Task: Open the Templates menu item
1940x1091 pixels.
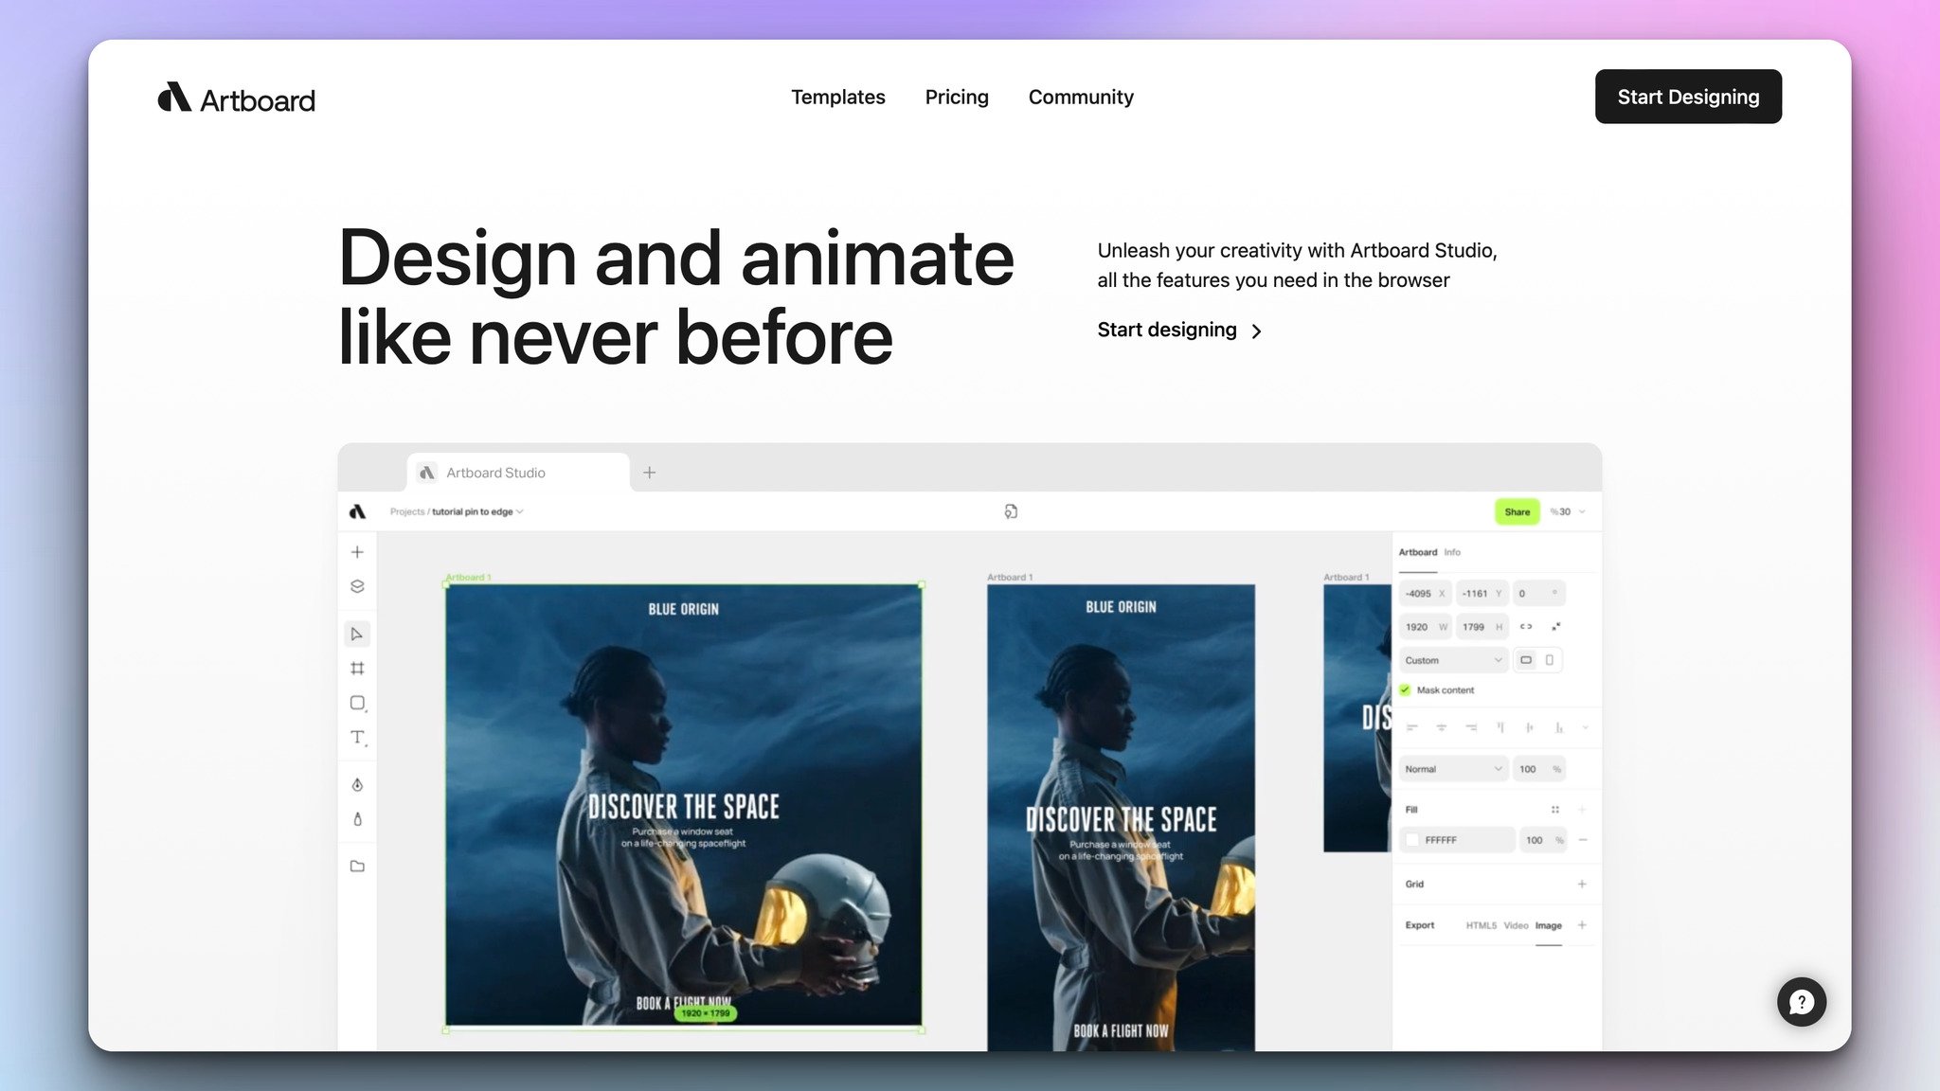Action: [x=838, y=96]
